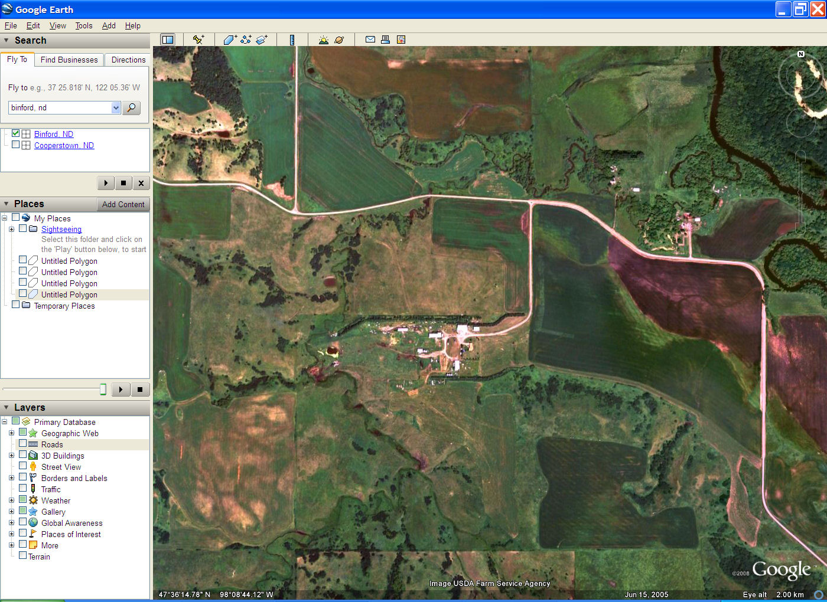
Task: Add a polygon from the toolbar
Action: [x=230, y=40]
